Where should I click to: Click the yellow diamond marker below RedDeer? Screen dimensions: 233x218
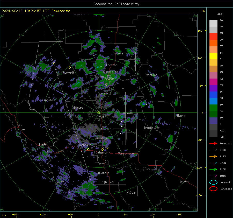pyautogui.click(x=106, y=84)
